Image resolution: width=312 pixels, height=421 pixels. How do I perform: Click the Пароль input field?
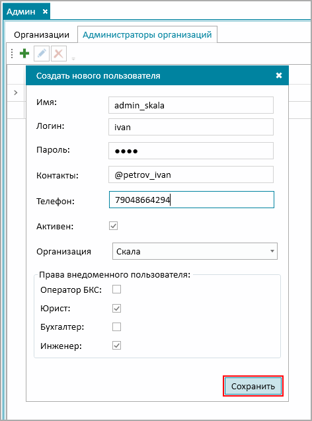pyautogui.click(x=191, y=151)
